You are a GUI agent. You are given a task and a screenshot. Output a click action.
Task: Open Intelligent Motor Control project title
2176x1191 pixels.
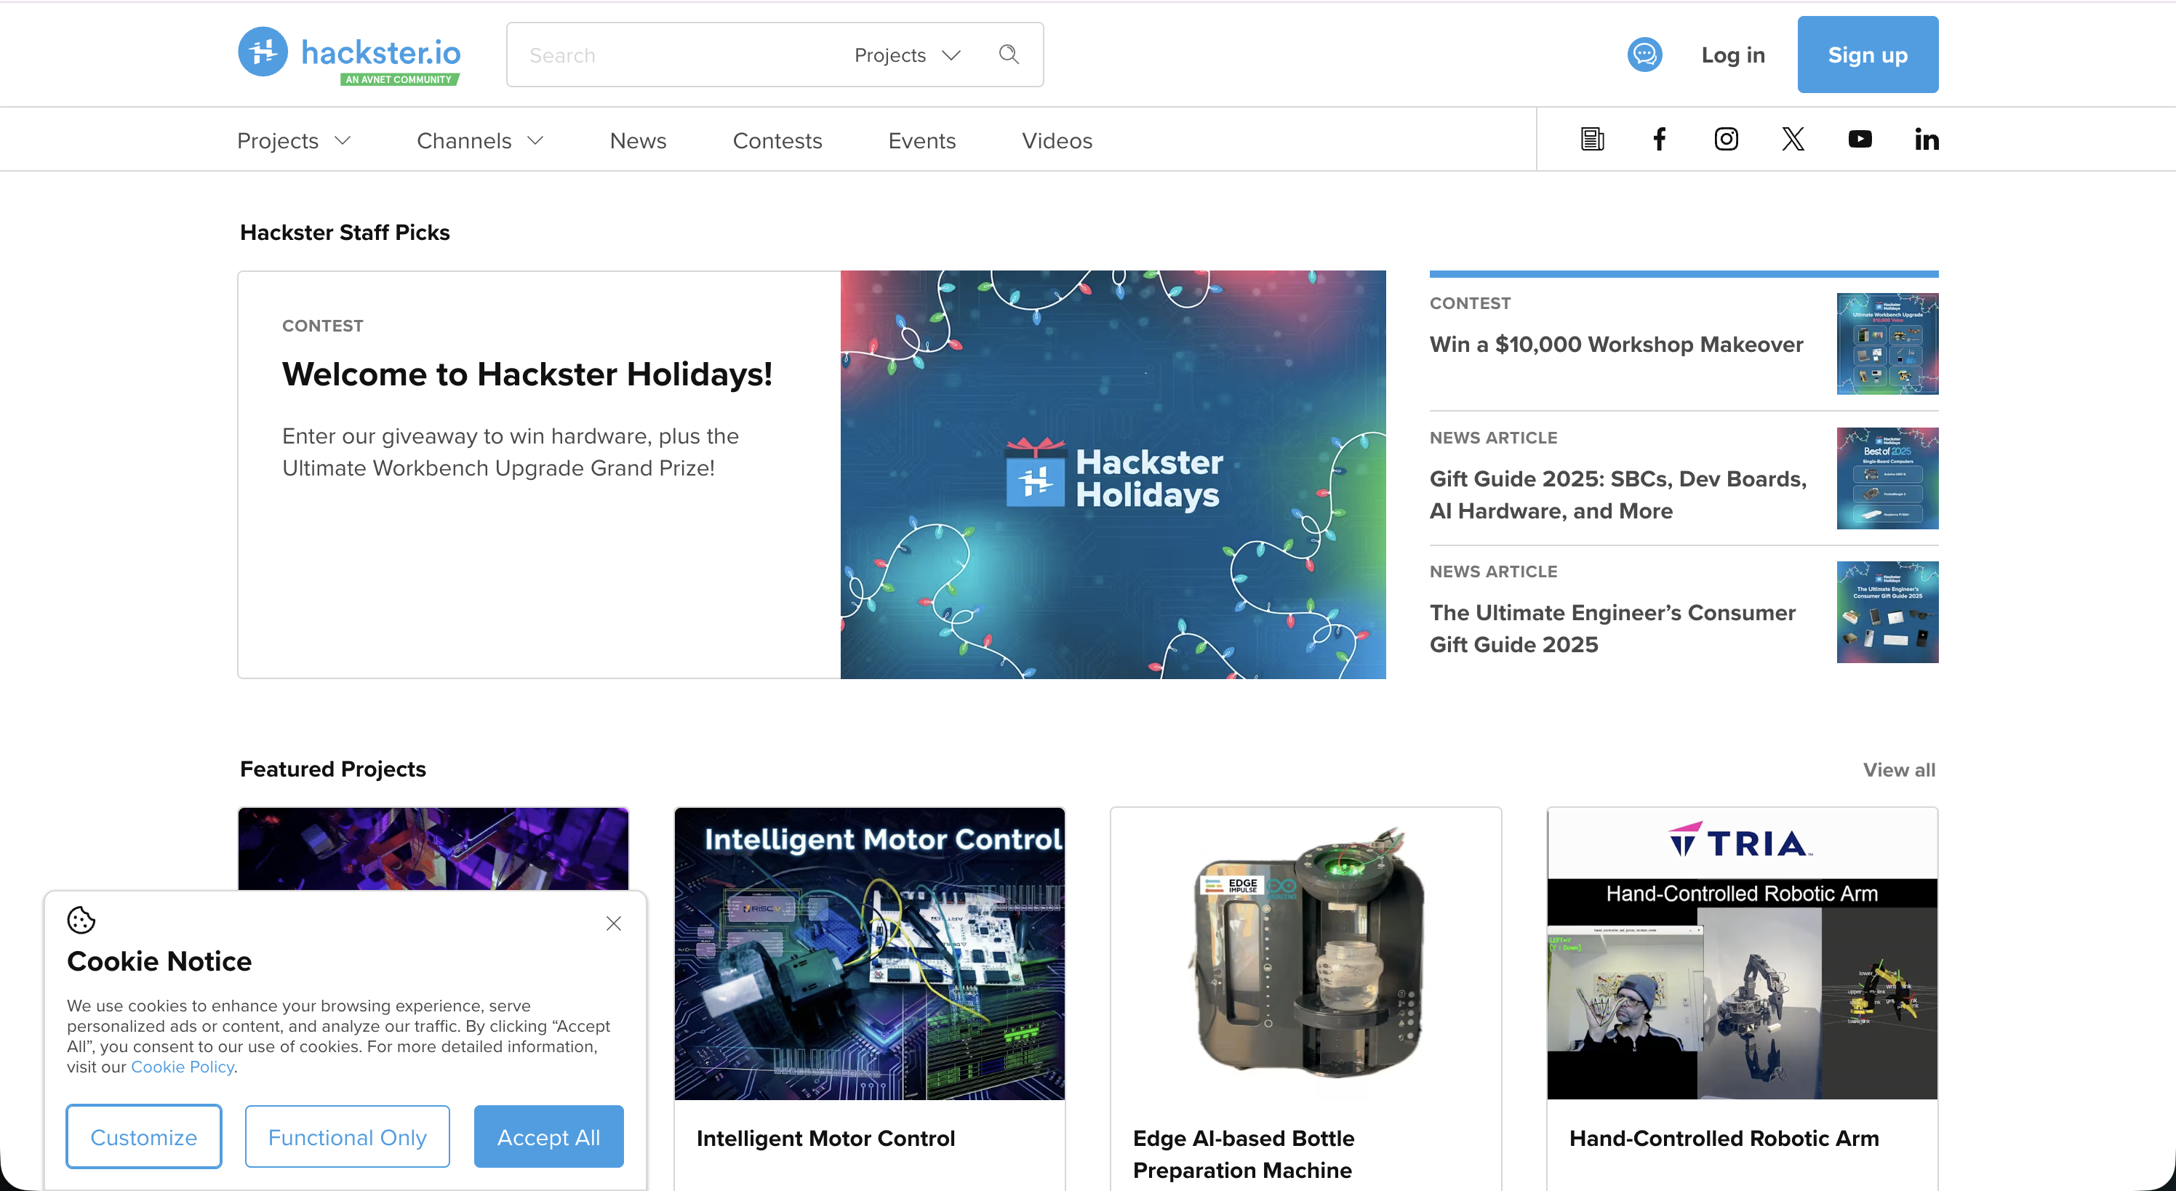(825, 1138)
